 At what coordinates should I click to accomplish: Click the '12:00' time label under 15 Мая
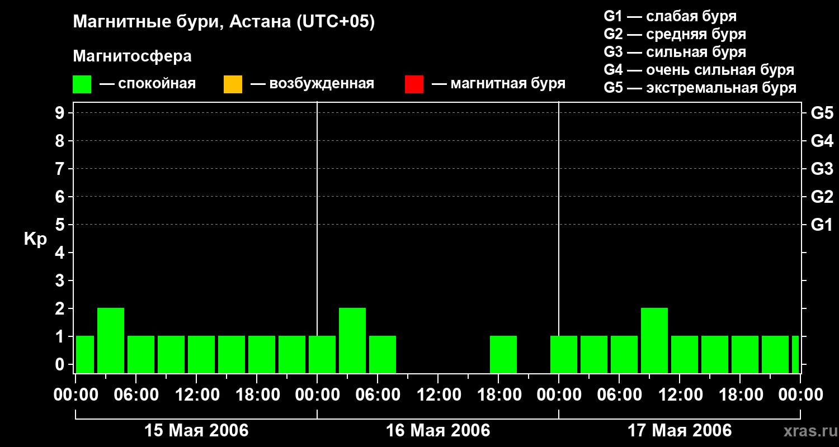click(x=196, y=395)
